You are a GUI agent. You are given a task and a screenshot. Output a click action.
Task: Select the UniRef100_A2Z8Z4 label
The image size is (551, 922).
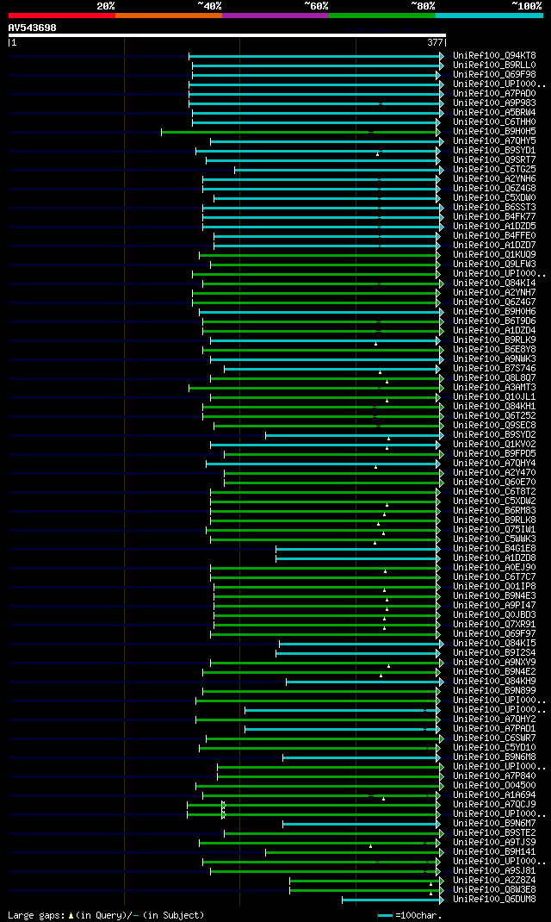(x=494, y=881)
